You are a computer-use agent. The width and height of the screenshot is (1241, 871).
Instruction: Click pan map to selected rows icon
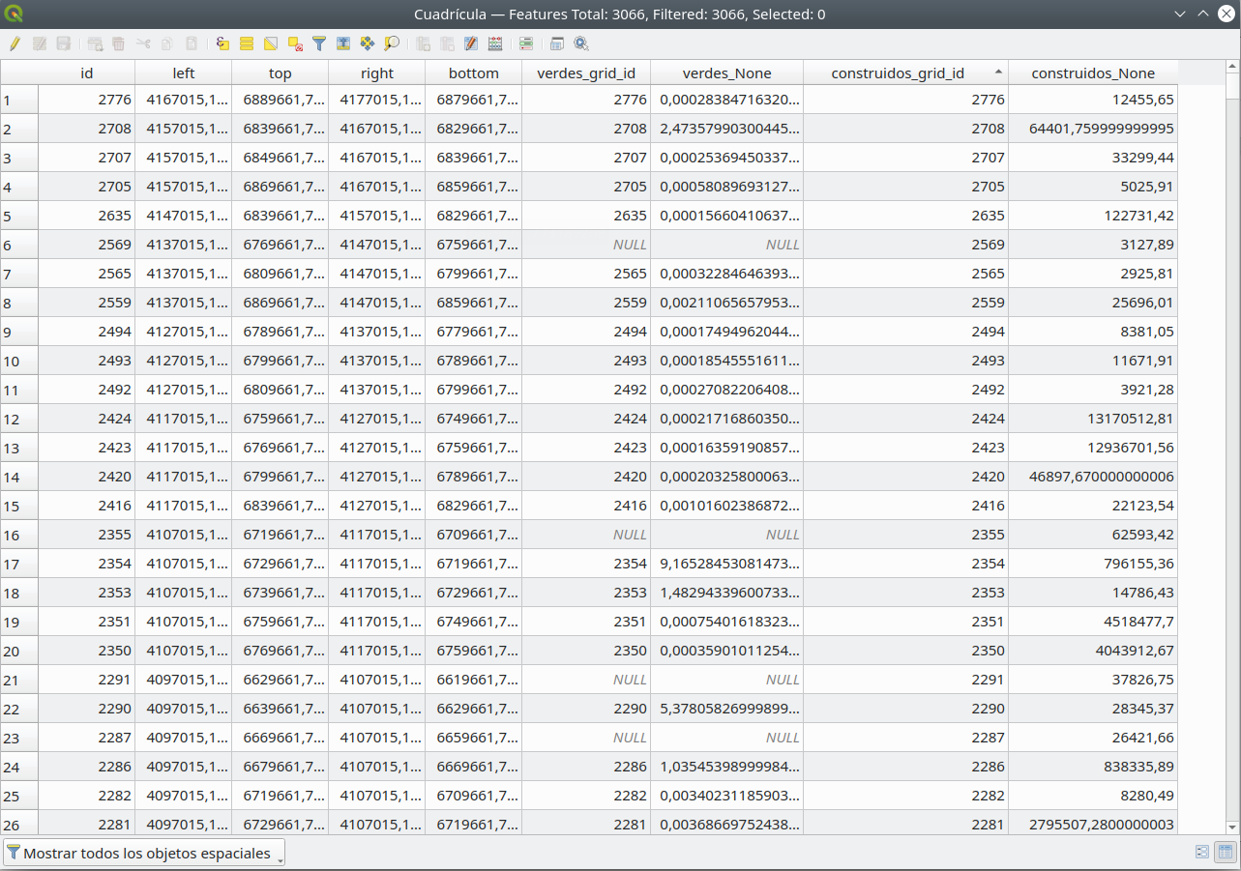368,44
